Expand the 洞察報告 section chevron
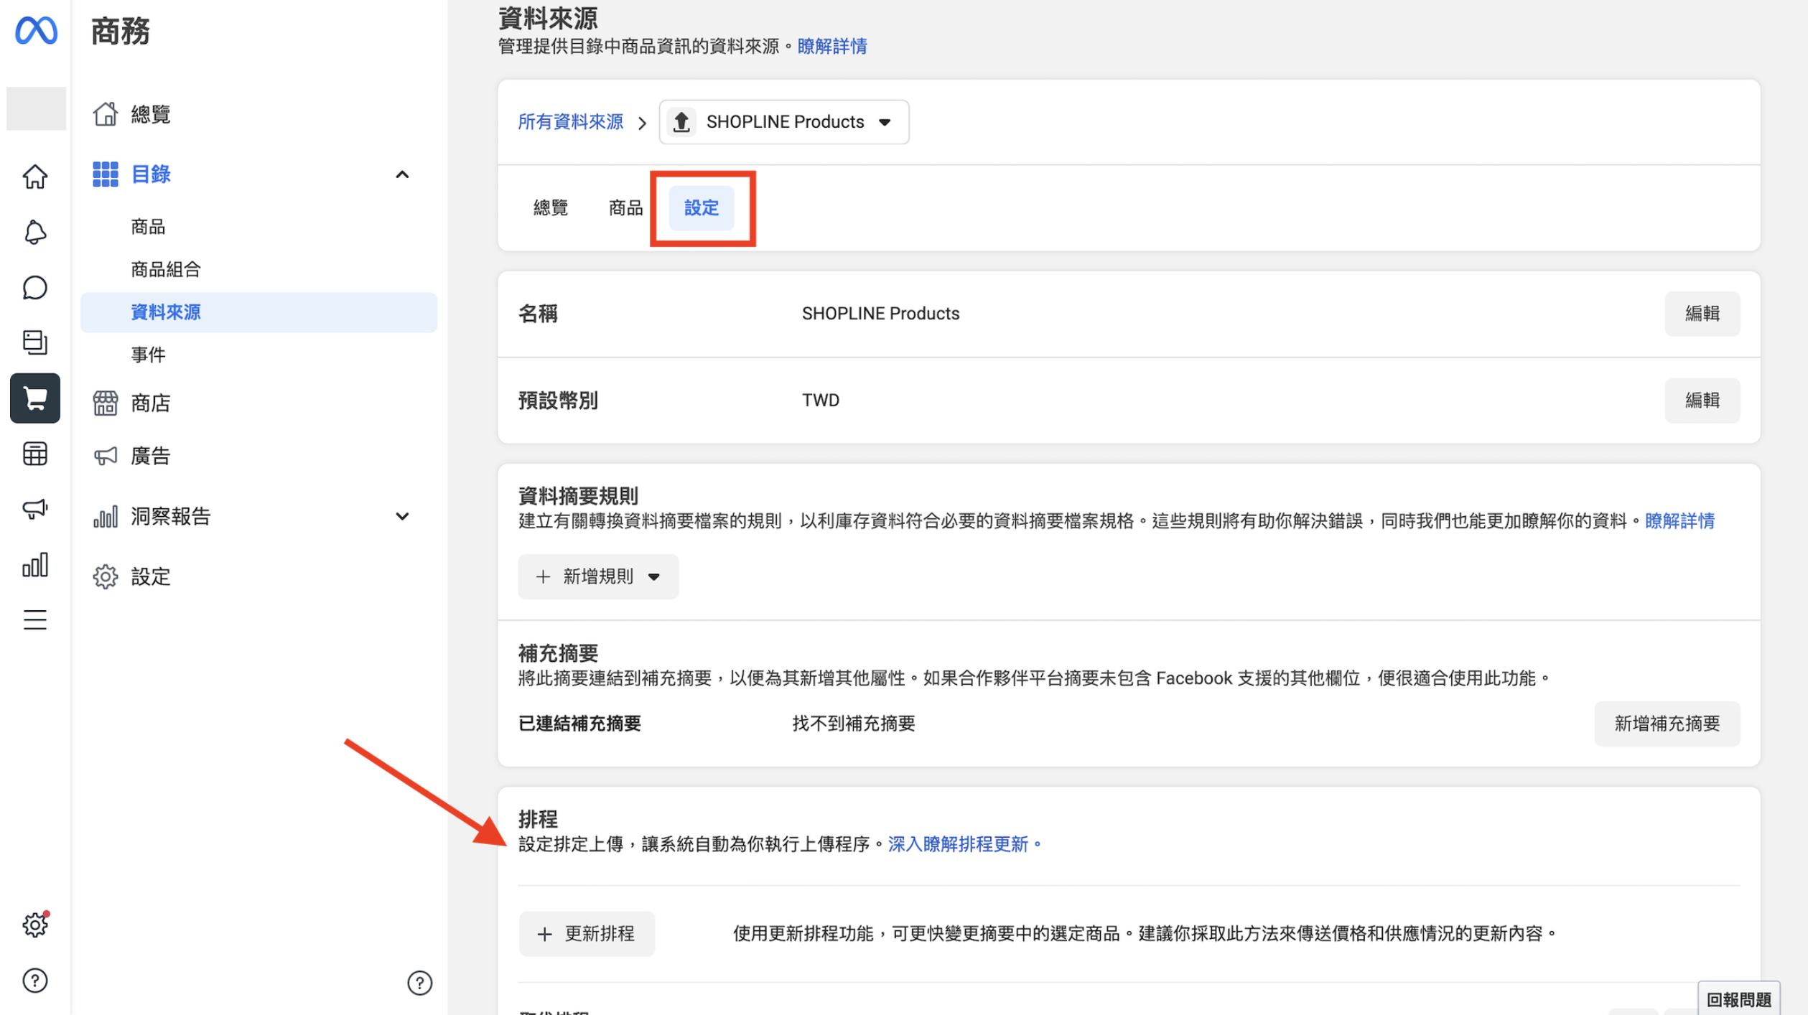The height and width of the screenshot is (1015, 1808). [402, 516]
